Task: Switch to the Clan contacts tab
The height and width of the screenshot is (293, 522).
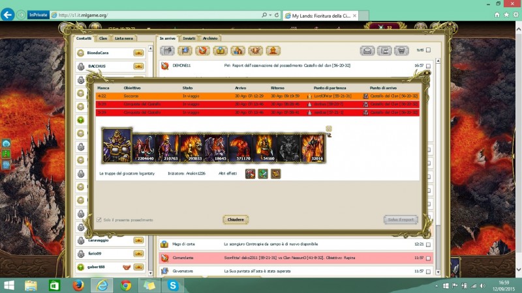Action: click(x=103, y=38)
